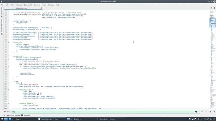
Task: Collapse the second Connections block fold marker
Action: (x=8, y=56)
